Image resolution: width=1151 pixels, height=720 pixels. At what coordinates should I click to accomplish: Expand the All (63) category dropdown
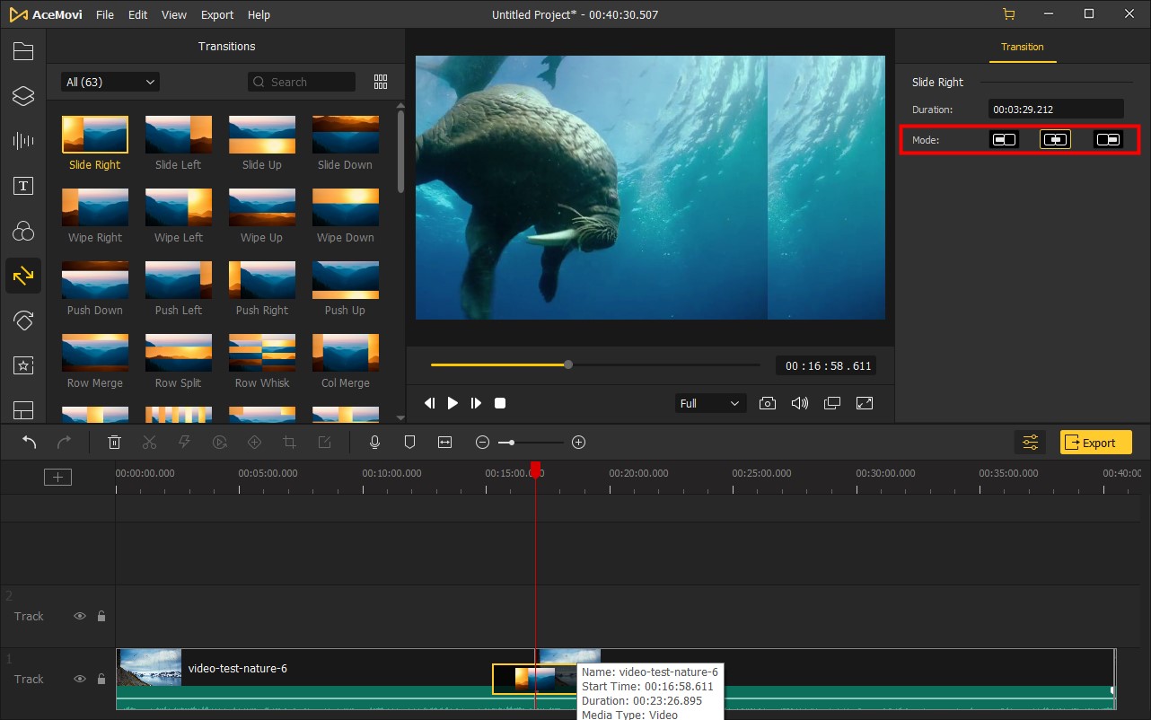coord(110,82)
